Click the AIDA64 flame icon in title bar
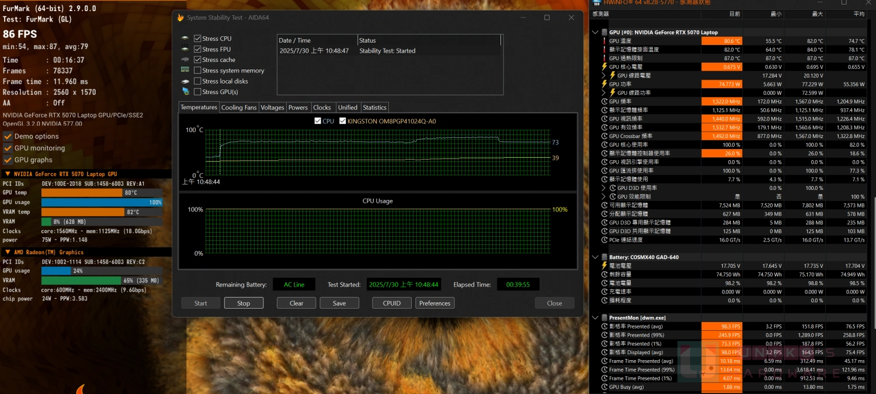This screenshot has width=876, height=394. coord(180,18)
